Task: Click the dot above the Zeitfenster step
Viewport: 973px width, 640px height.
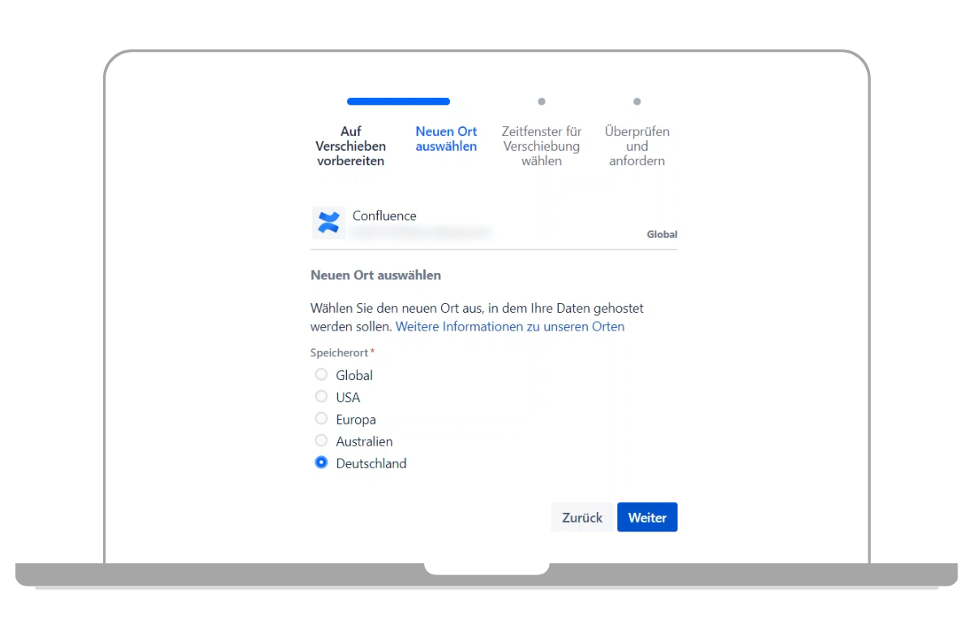Action: [542, 102]
